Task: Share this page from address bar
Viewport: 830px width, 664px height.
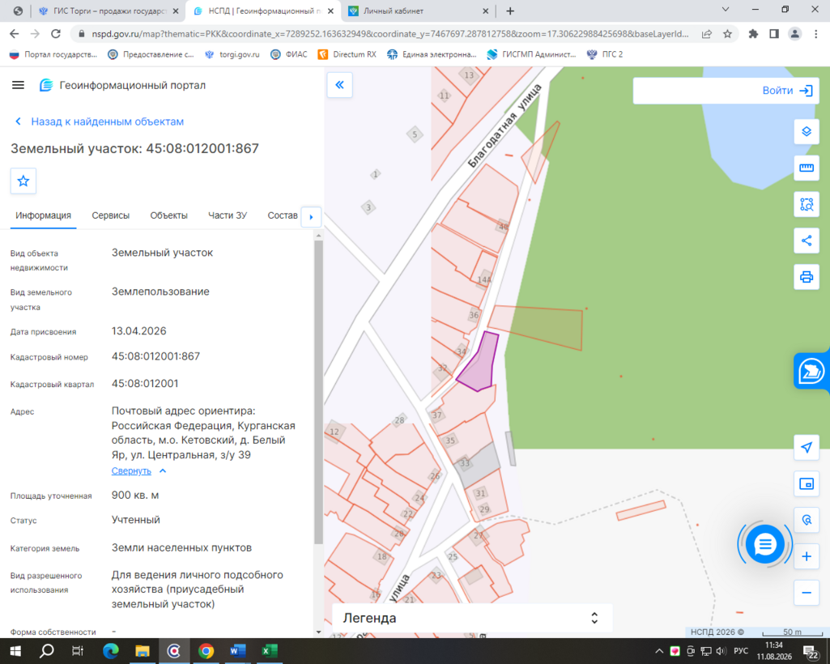Action: (x=707, y=34)
